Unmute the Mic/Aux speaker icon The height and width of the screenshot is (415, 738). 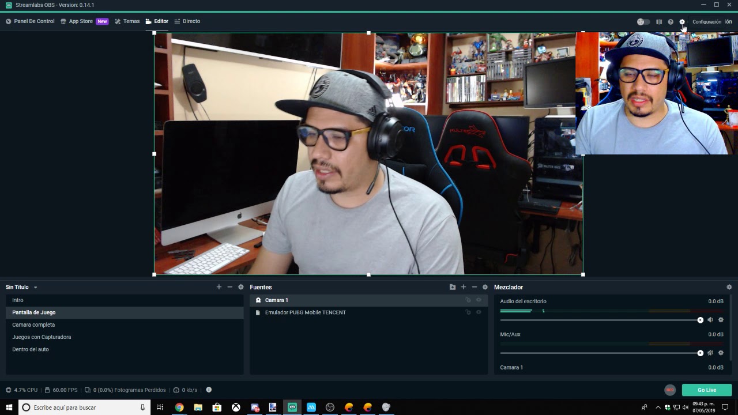pos(710,353)
